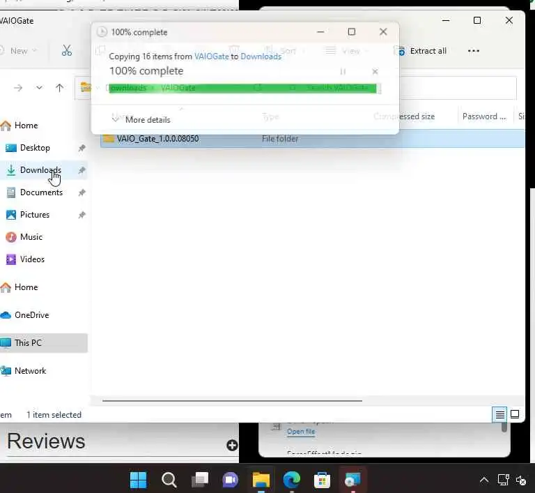
Task: Open Teams Chat on taskbar
Action: 231,480
